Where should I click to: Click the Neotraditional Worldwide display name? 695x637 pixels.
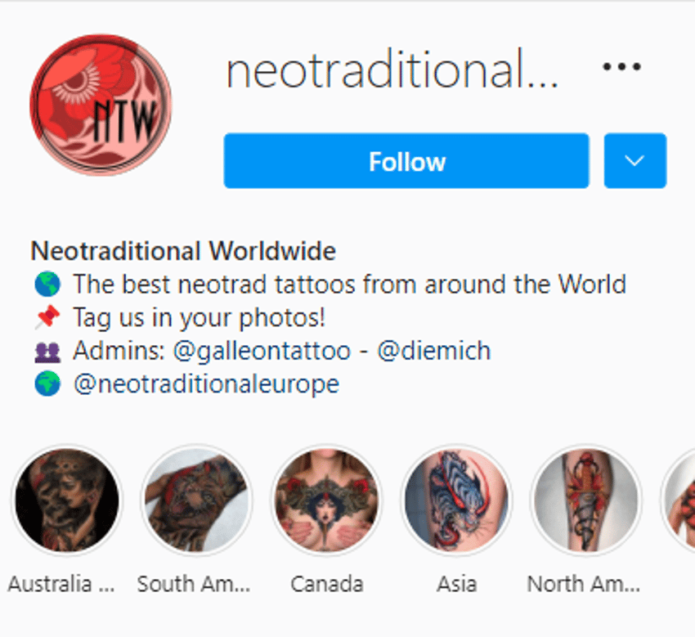click(183, 251)
